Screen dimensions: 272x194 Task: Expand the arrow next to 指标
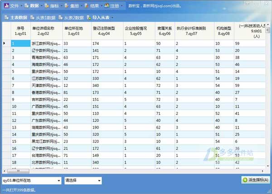point(62,6)
